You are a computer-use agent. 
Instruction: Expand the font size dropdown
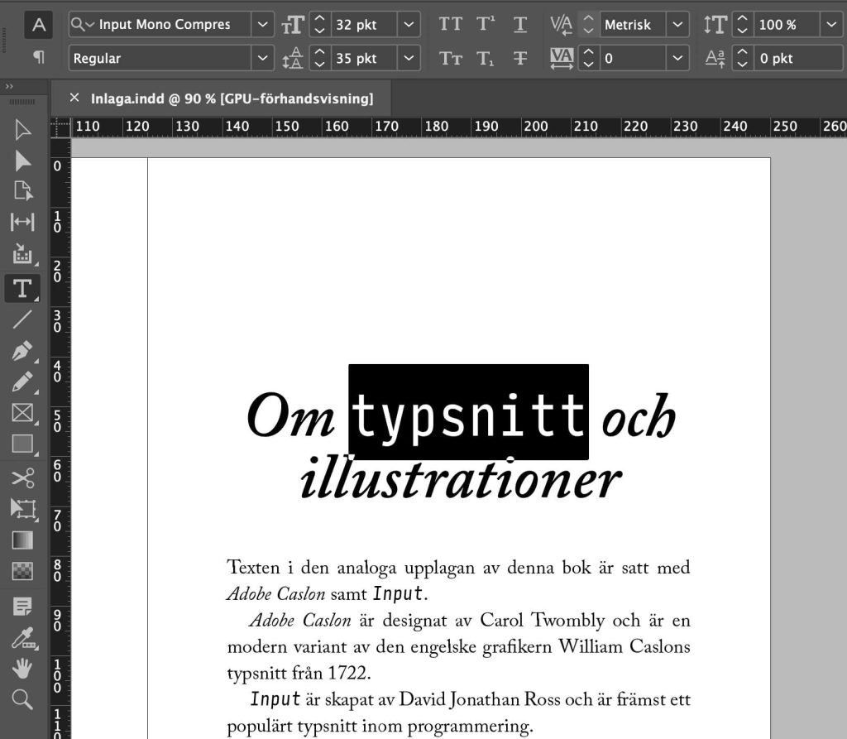408,25
